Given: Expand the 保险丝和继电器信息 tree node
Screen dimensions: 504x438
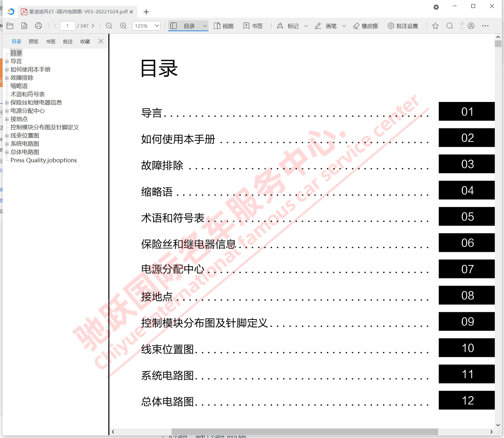Looking at the screenshot, I should click(x=7, y=103).
